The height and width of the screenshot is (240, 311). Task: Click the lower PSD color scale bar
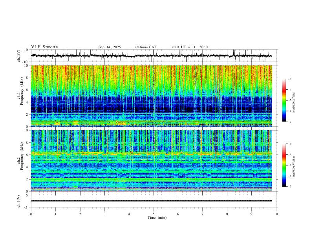284,165
